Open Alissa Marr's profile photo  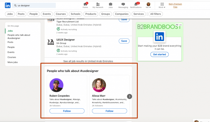99,85
